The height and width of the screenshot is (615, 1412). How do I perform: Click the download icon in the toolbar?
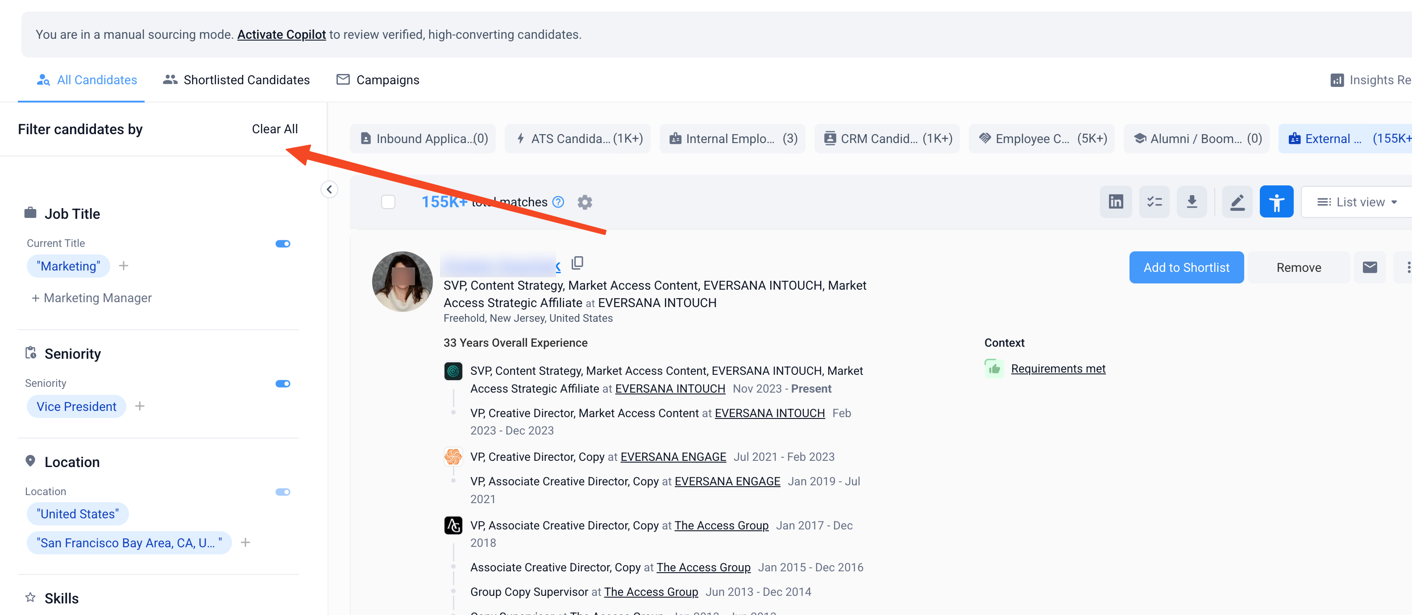tap(1191, 202)
